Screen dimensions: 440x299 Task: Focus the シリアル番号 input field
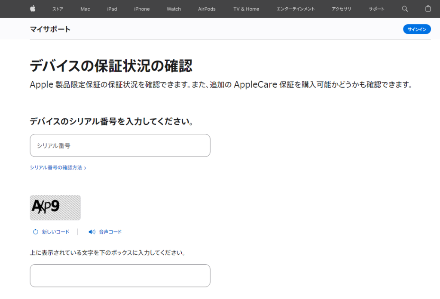tap(120, 145)
